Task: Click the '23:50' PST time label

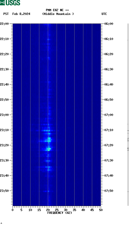Action: pyautogui.click(x=4, y=191)
